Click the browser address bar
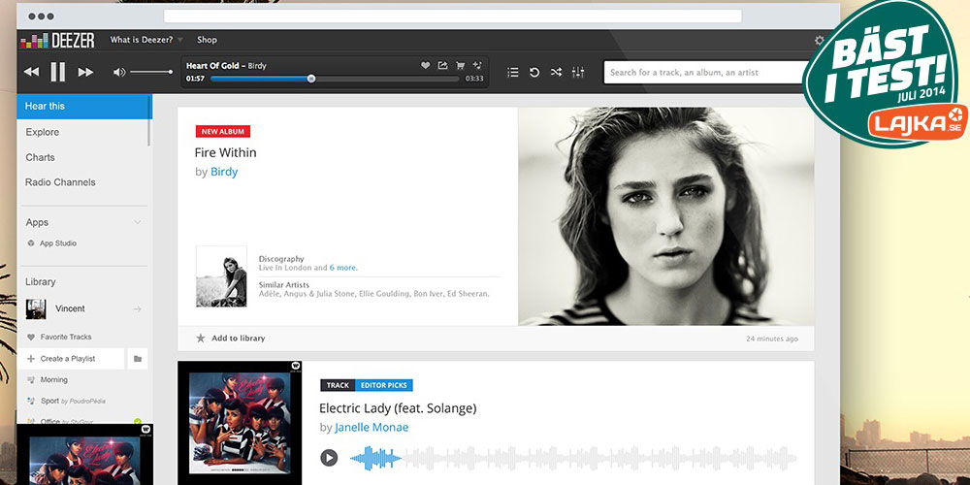The height and width of the screenshot is (485, 970). point(452,16)
